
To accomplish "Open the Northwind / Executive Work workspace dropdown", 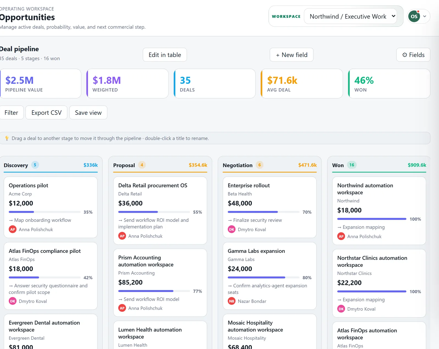I will click(350, 16).
